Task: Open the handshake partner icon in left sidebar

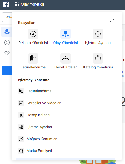Action: (7, 53)
